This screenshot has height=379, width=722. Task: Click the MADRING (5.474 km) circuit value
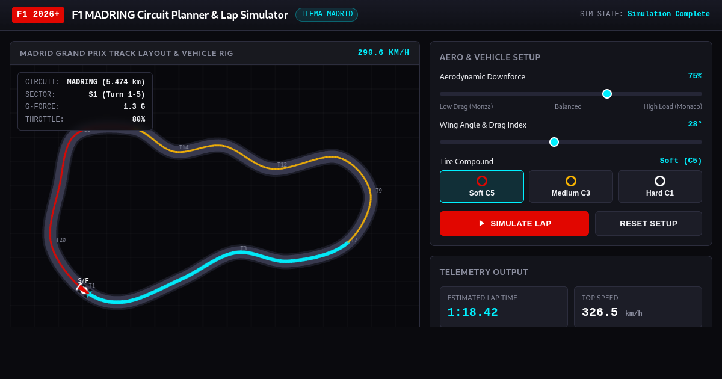point(106,82)
